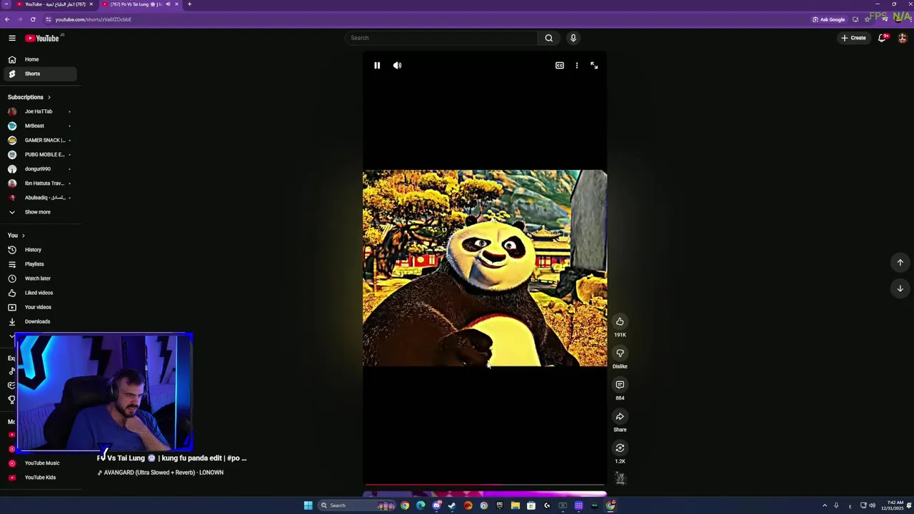Image resolution: width=914 pixels, height=514 pixels.
Task: Open Joe HaTTab channel subscription
Action: [41, 111]
